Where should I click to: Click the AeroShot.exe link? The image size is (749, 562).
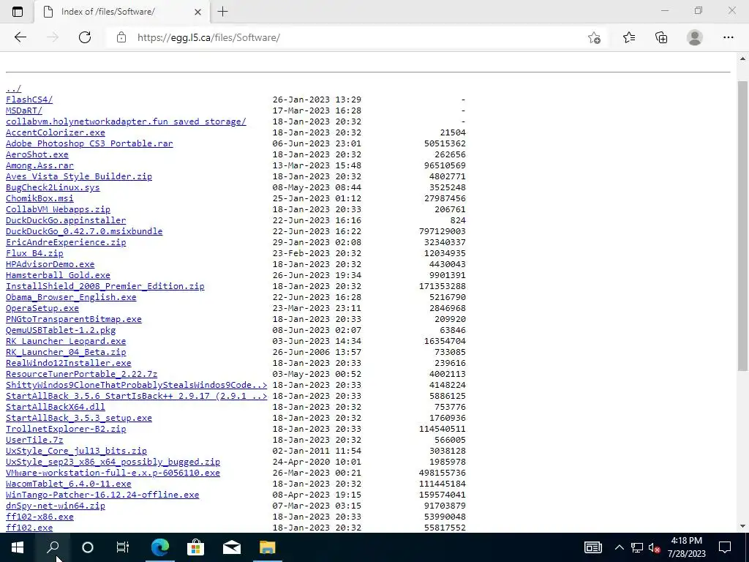[x=37, y=154]
